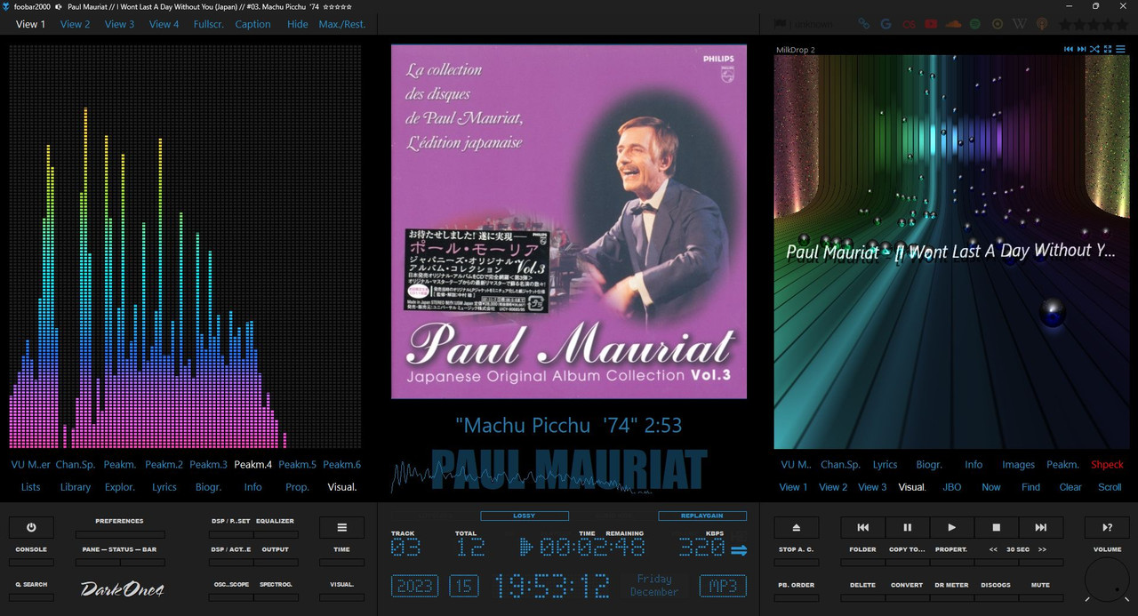
Task: Click the orange podcast-style icon
Action: (1042, 24)
